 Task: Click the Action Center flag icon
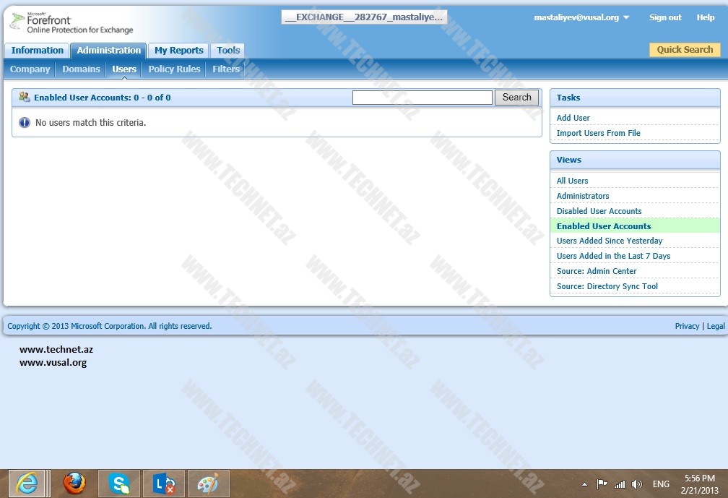point(602,484)
